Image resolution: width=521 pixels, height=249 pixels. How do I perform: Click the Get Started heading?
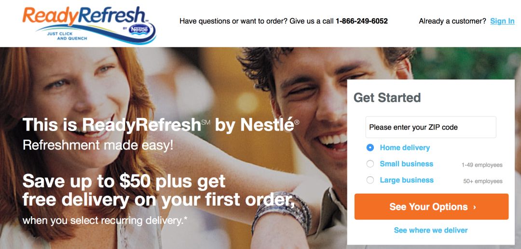point(387,98)
